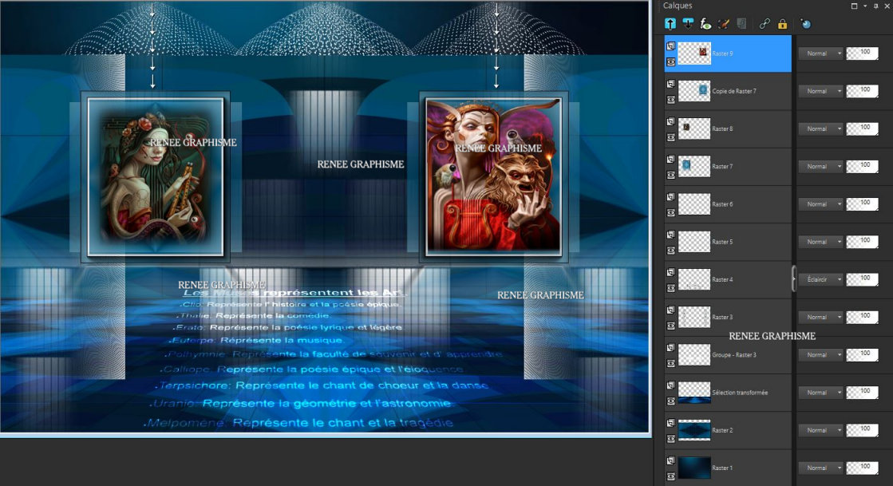Hide the Raster 4 layer
The image size is (893, 486).
pos(671,288)
